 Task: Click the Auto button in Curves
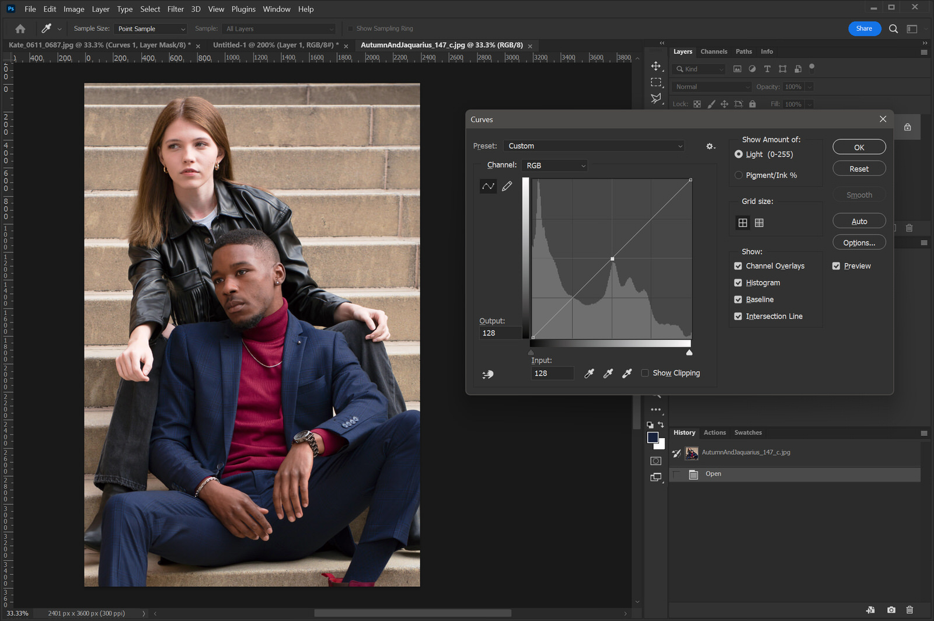(x=859, y=221)
